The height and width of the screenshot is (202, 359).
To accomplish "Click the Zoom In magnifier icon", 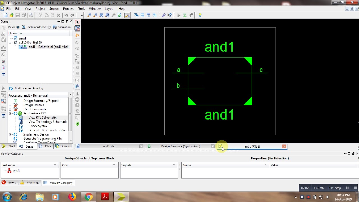I will tap(89, 15).
